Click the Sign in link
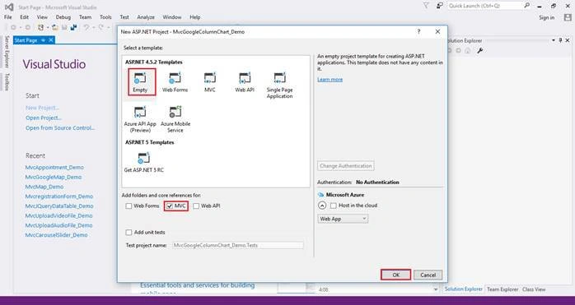The image size is (575, 305). coord(546,17)
